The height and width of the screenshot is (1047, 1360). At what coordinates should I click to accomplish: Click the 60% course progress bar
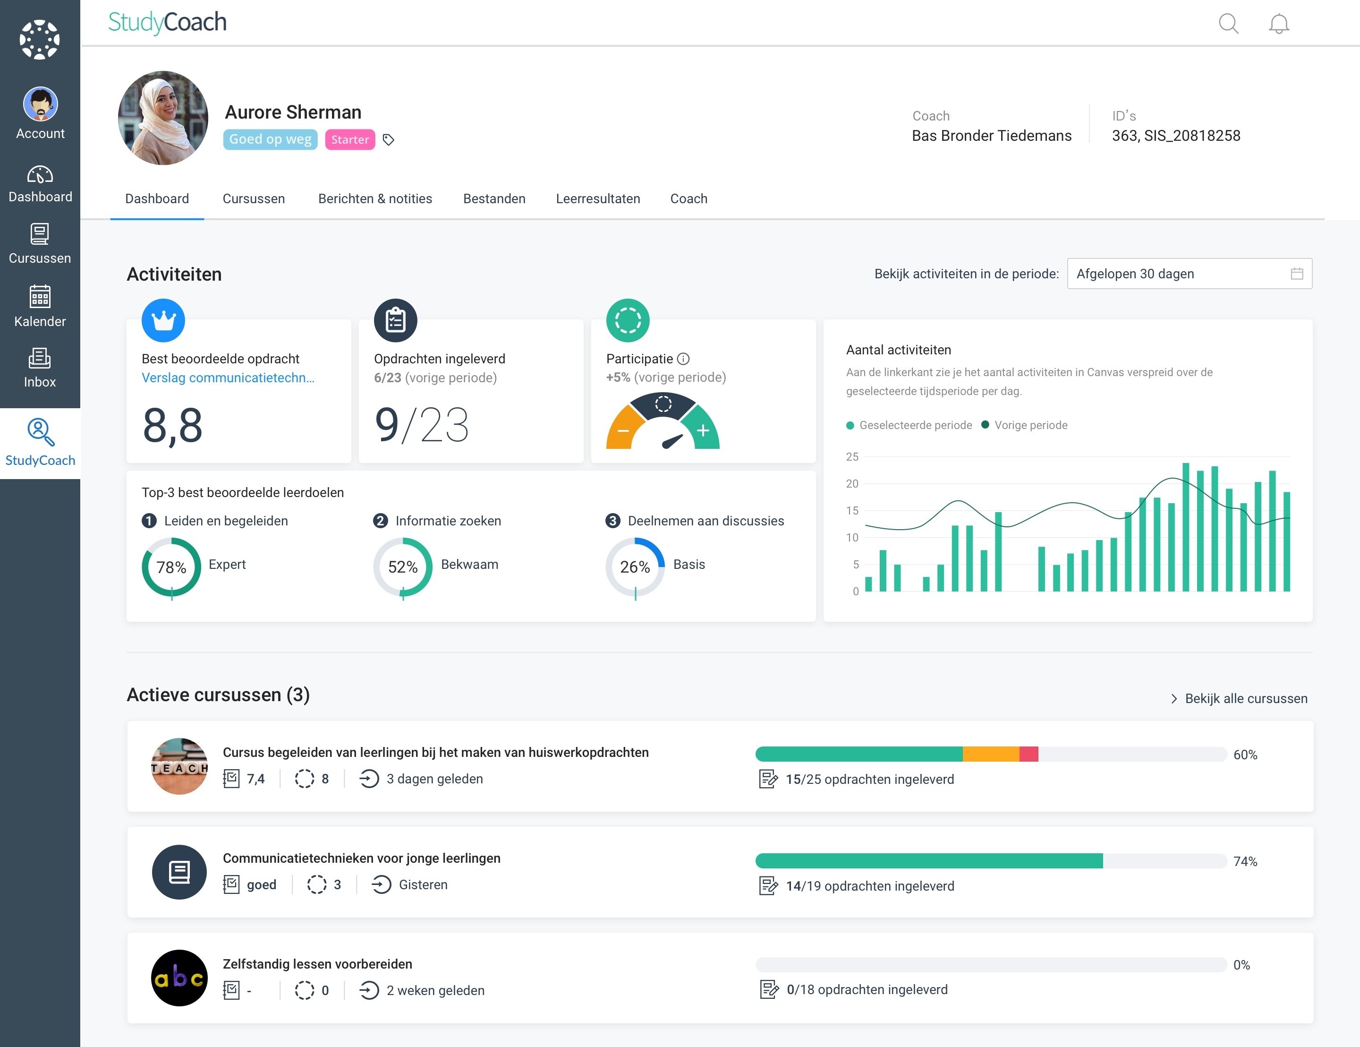coord(991,754)
